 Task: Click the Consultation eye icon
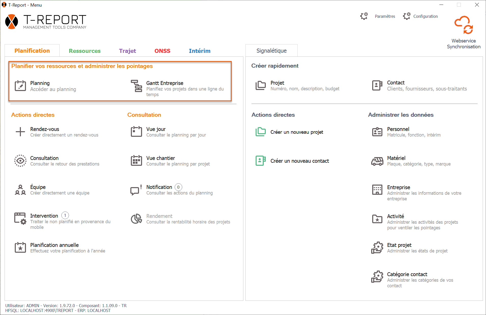pyautogui.click(x=20, y=161)
